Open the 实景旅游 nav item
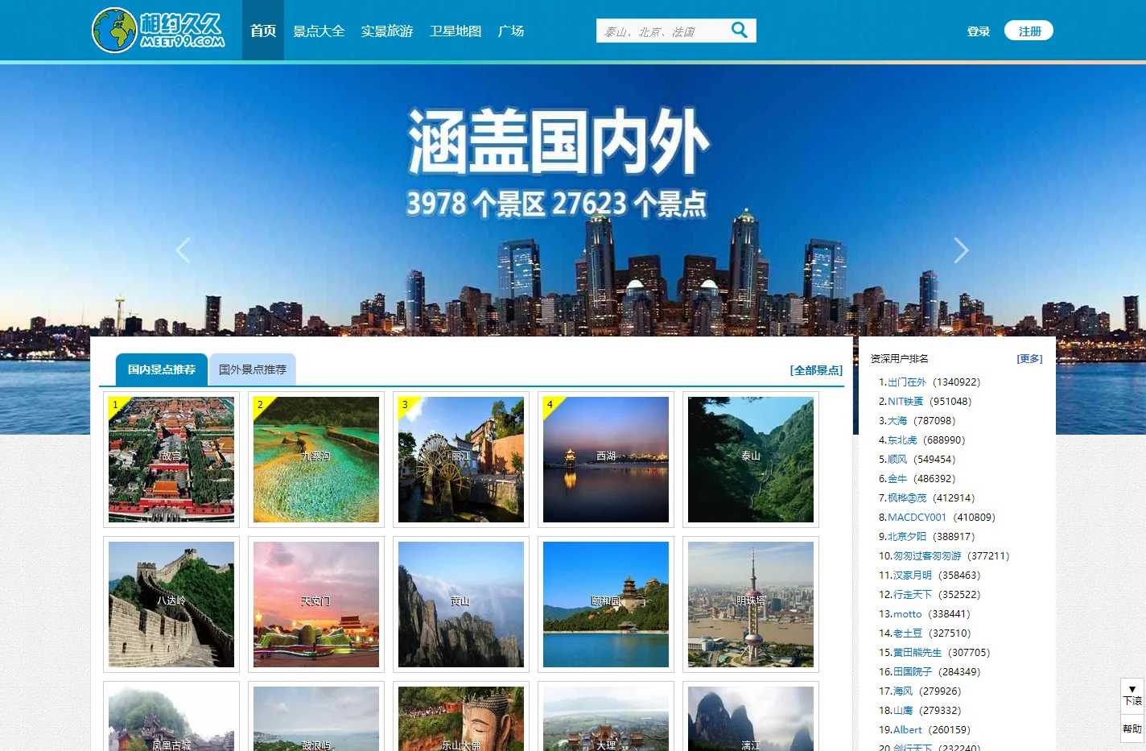 pyautogui.click(x=387, y=31)
